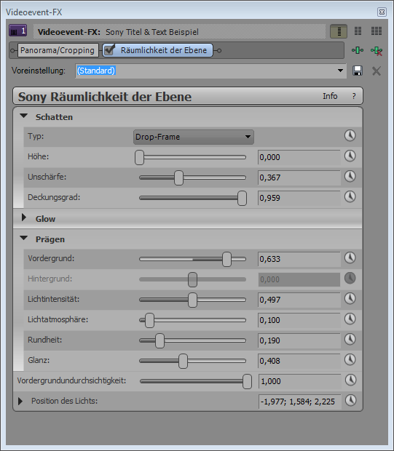Screen dimensions: 394x451
Task: Click the animate icon for Deckungsgrad
Action: (x=350, y=197)
